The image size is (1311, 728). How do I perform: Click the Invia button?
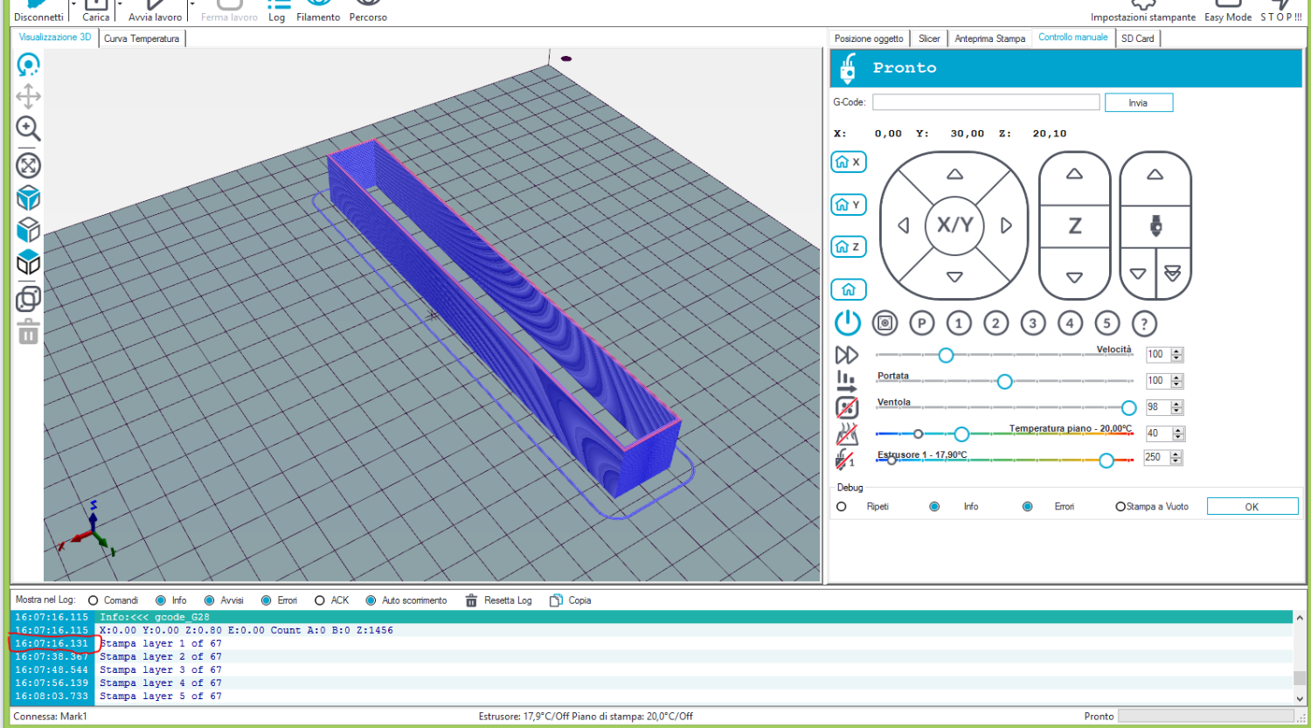(x=1138, y=103)
